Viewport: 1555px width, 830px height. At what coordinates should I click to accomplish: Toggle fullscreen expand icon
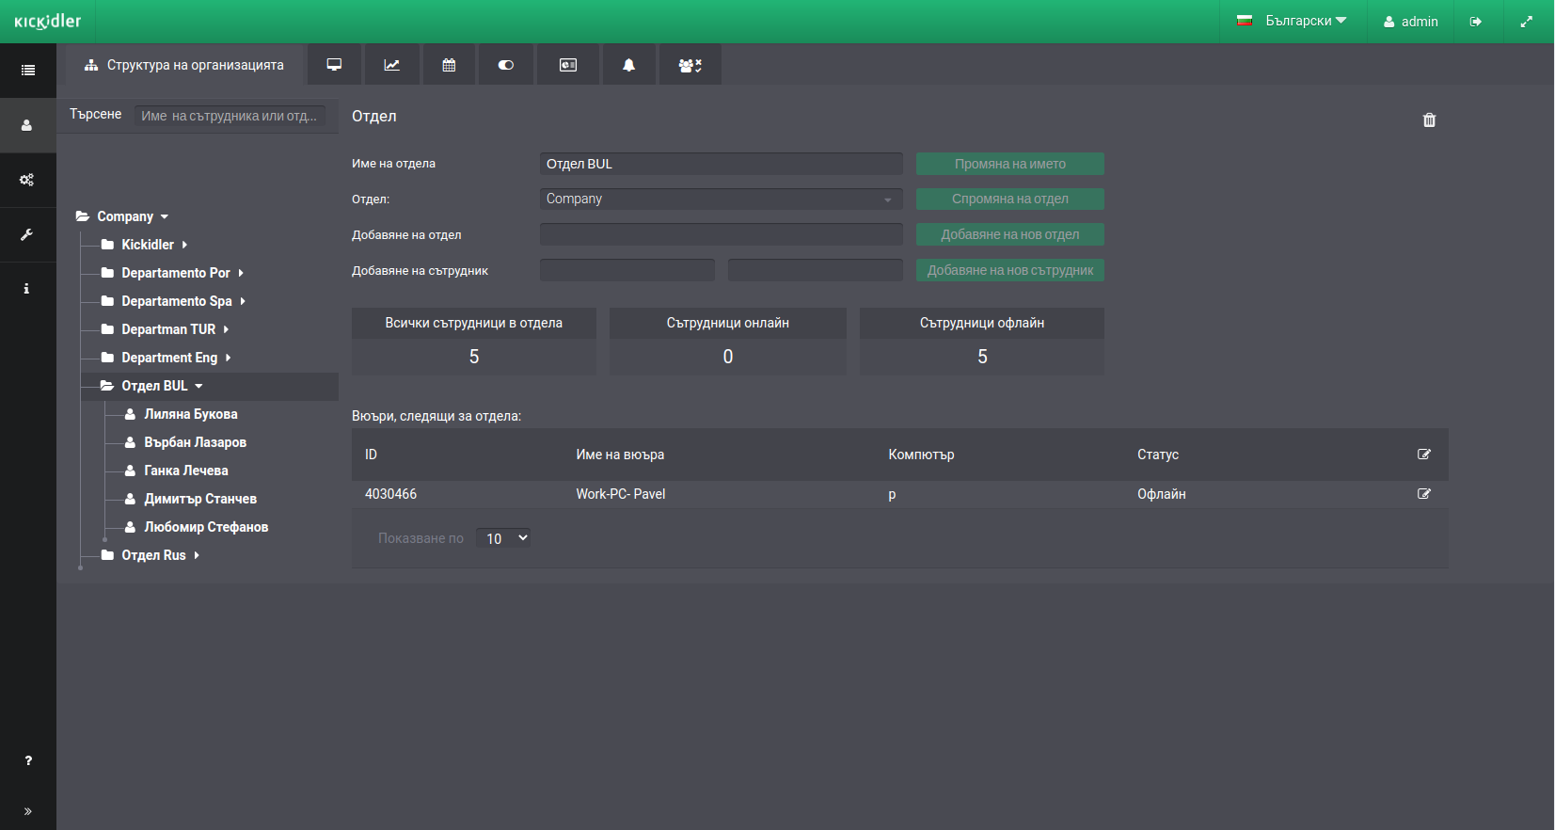[x=1526, y=22]
